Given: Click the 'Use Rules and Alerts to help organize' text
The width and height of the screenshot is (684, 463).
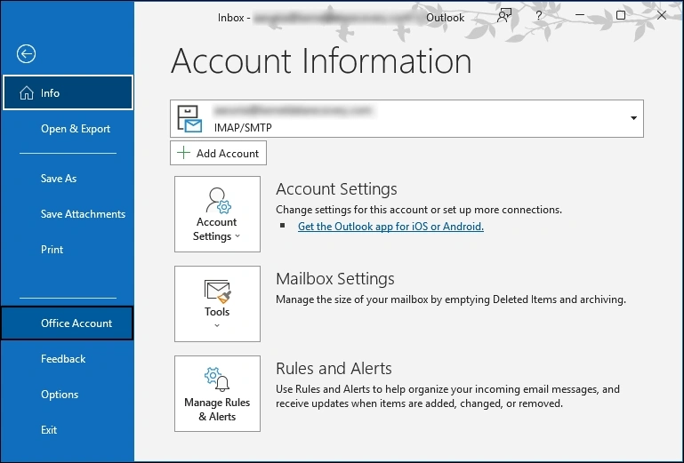Looking at the screenshot, I should point(447,396).
